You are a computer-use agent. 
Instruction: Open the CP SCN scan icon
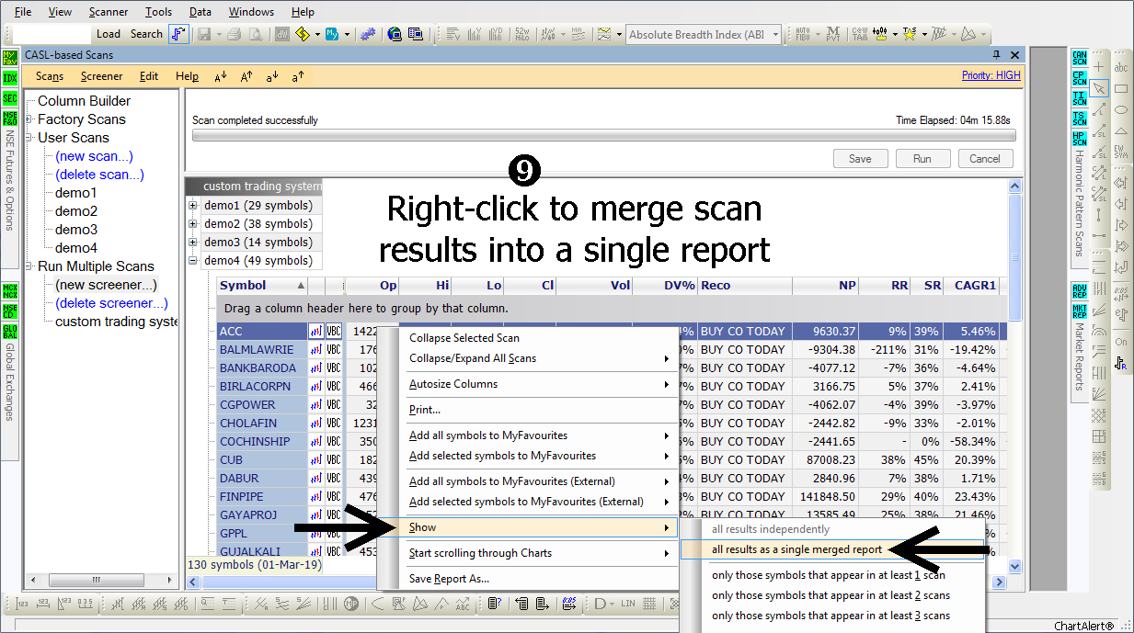tap(1080, 77)
